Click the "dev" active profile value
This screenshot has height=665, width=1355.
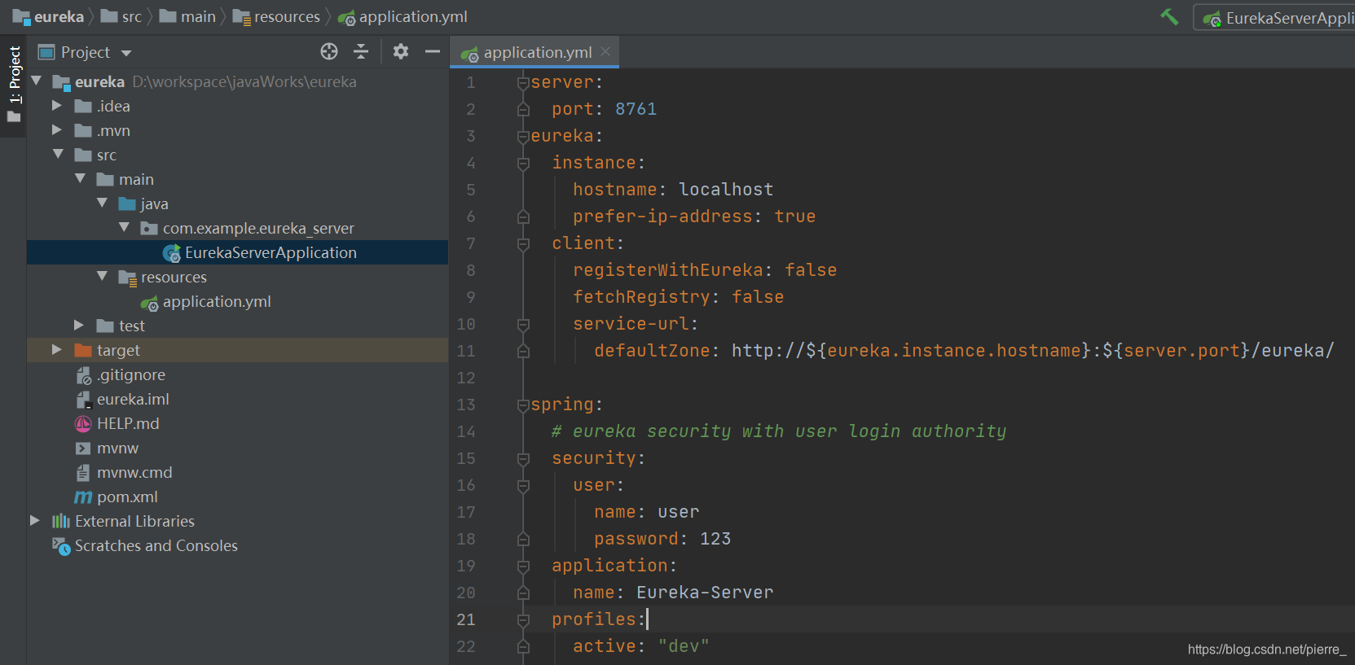pos(684,646)
